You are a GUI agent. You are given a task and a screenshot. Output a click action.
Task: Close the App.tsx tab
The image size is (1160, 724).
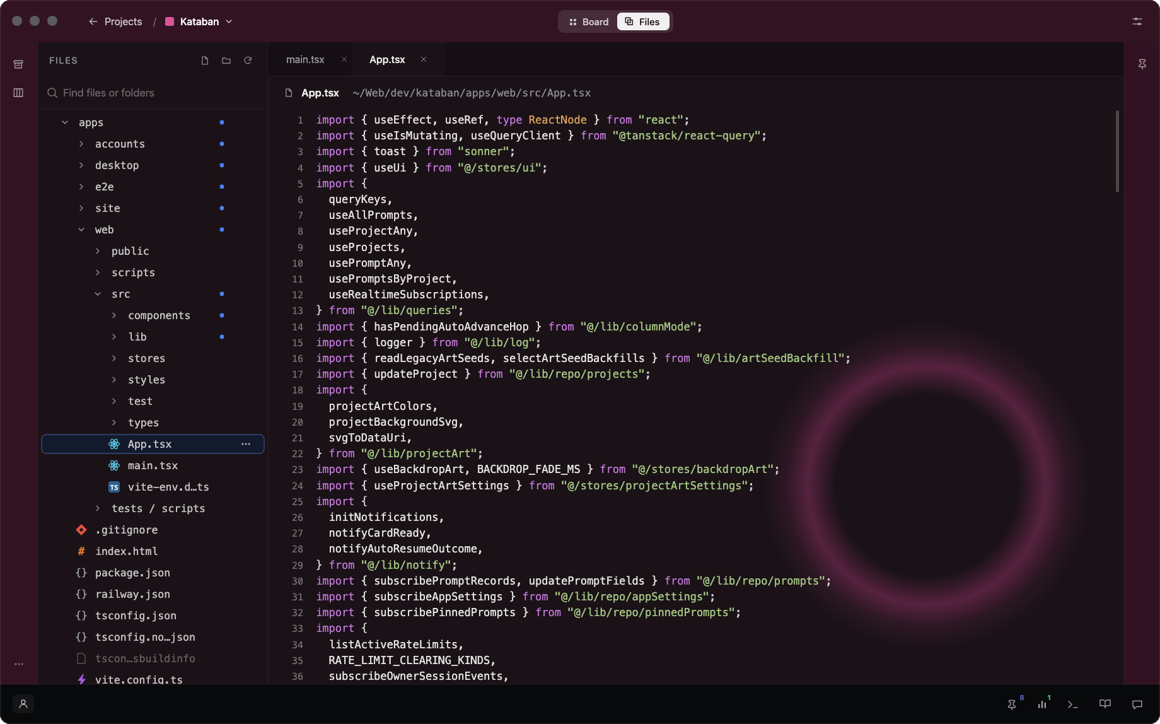coord(424,59)
